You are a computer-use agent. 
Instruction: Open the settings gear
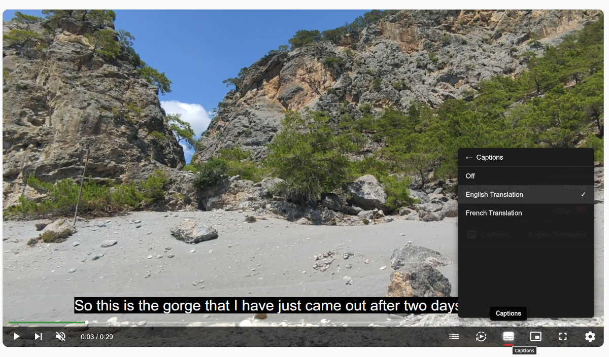(590, 336)
